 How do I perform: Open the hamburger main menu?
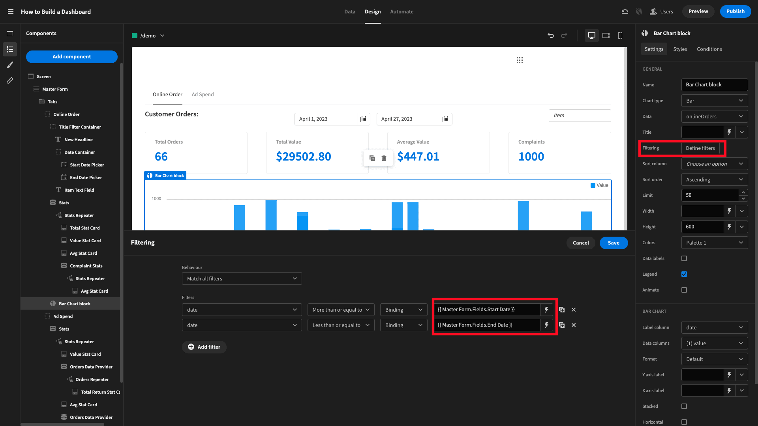tap(11, 11)
